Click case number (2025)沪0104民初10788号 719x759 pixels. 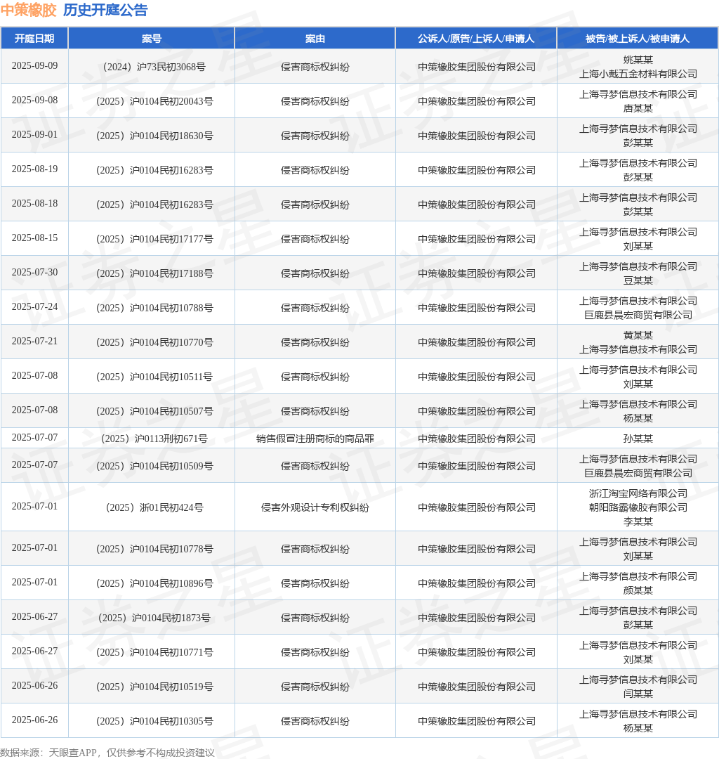tap(152, 308)
